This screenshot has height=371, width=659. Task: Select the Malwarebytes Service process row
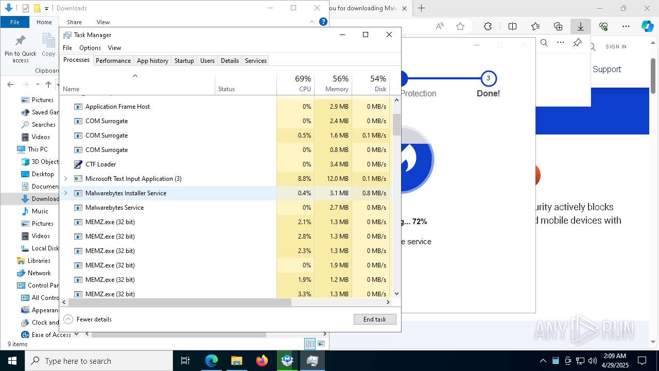[x=226, y=208]
